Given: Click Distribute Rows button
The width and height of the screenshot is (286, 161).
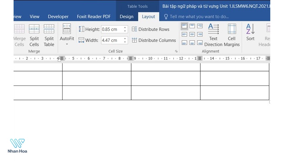Looking at the screenshot, I should [151, 29].
